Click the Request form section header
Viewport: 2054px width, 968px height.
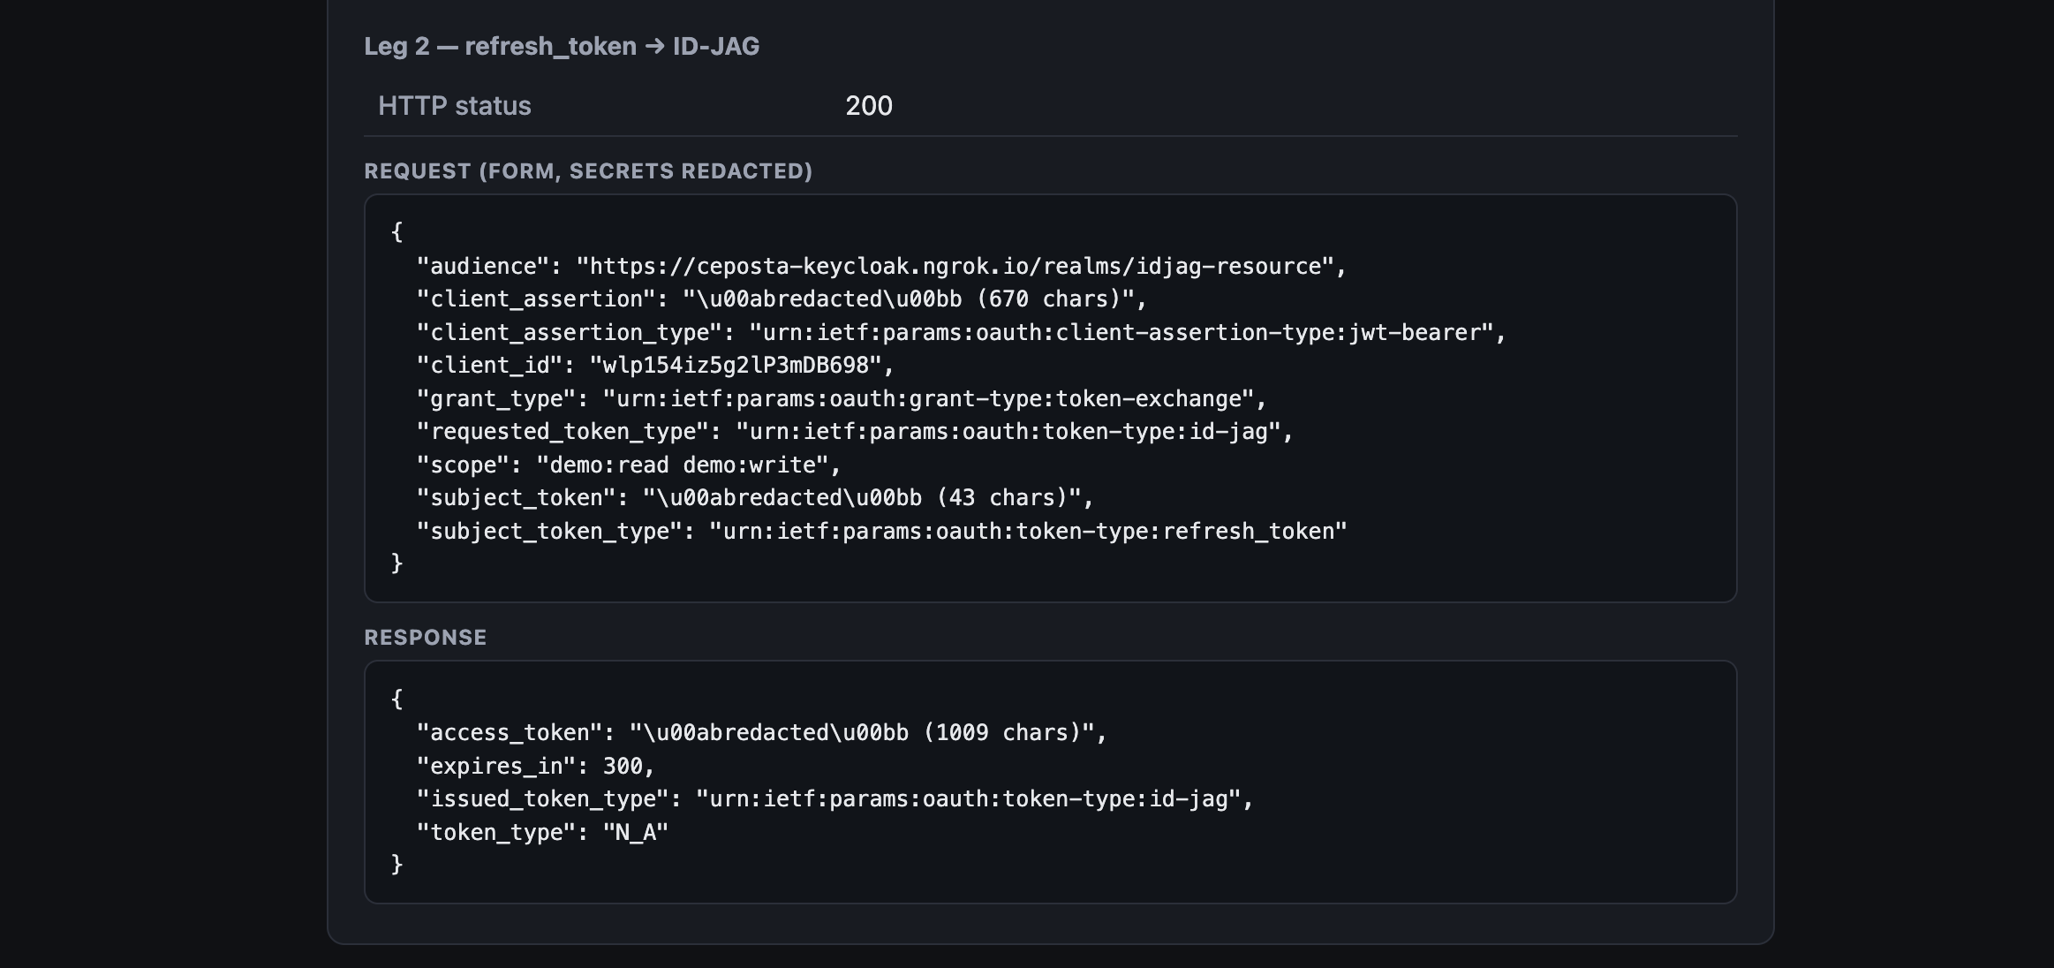click(588, 171)
